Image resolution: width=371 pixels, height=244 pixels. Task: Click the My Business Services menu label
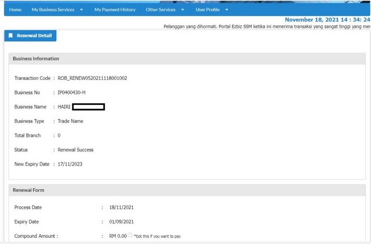tap(53, 10)
